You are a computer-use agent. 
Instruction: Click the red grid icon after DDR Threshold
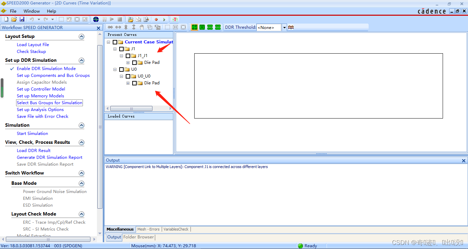coord(291,27)
